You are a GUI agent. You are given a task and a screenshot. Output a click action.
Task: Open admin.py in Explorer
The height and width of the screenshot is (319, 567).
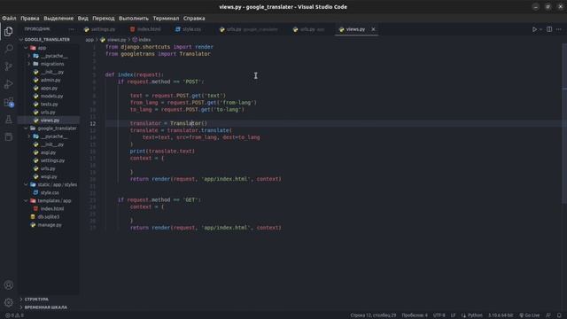click(50, 80)
